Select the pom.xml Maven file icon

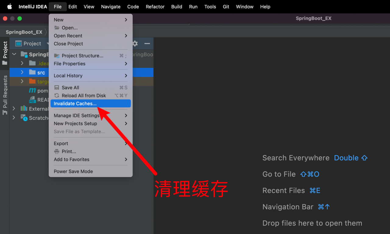32,91
